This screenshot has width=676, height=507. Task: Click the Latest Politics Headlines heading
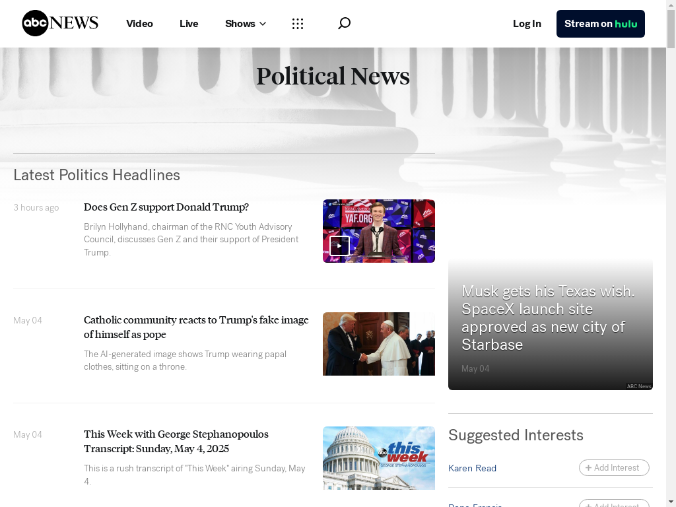[96, 175]
